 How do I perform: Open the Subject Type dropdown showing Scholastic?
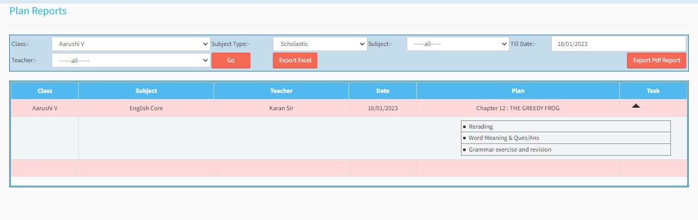tap(319, 44)
